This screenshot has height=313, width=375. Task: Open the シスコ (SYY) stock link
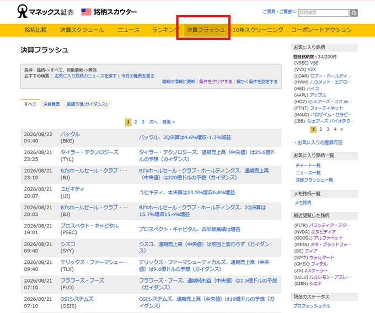tap(68, 244)
